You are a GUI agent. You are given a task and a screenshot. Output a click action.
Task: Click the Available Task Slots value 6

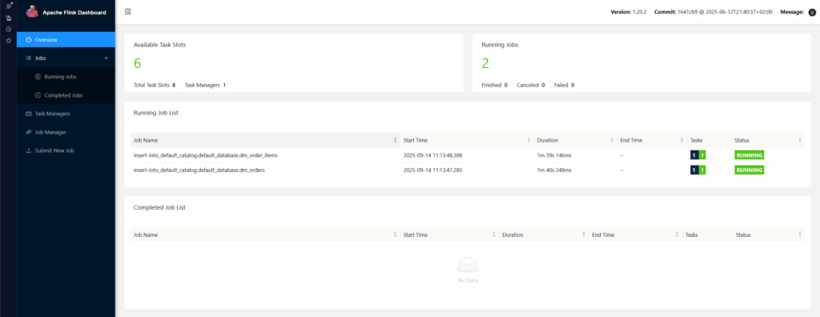138,63
